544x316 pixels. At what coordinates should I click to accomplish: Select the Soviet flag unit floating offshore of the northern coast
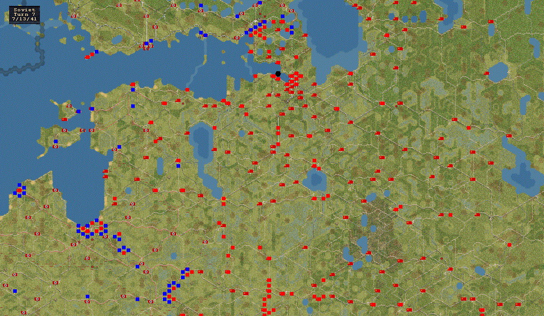[88, 58]
